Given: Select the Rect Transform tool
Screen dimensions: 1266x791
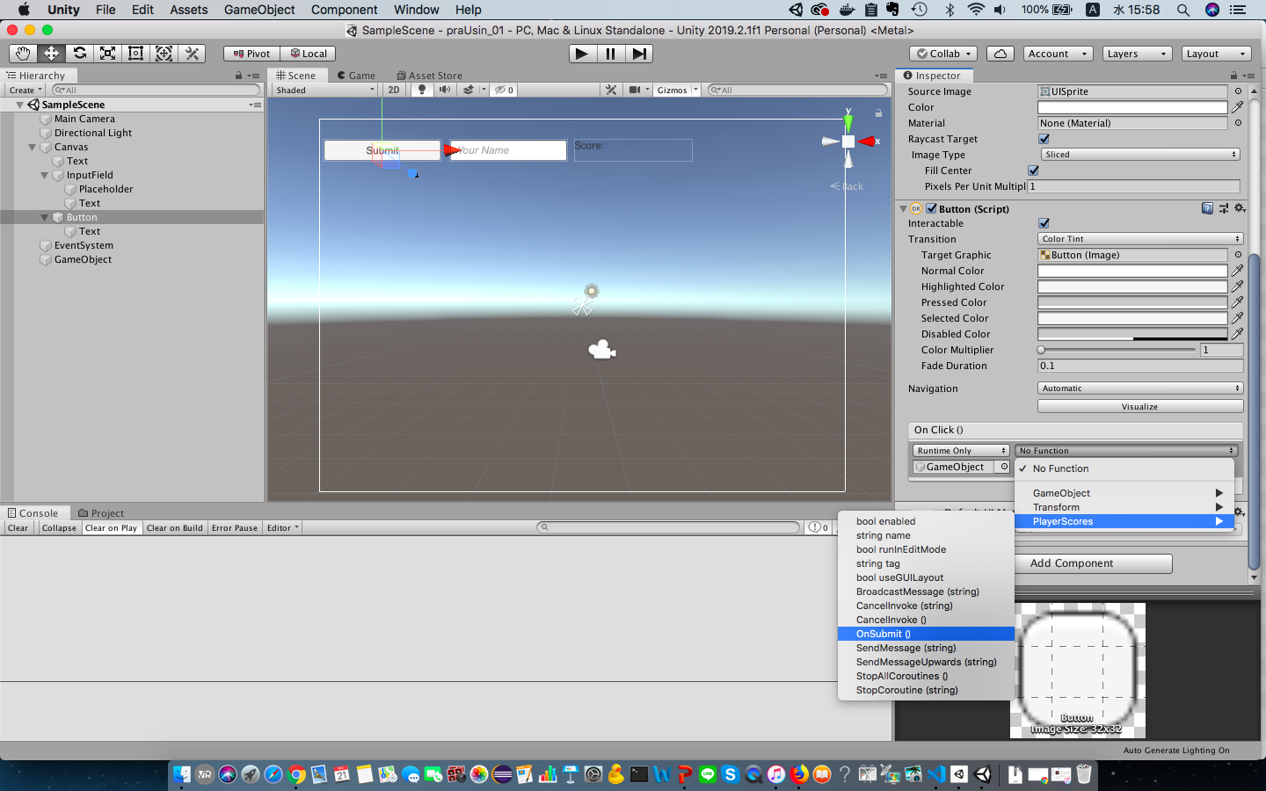Looking at the screenshot, I should (135, 54).
